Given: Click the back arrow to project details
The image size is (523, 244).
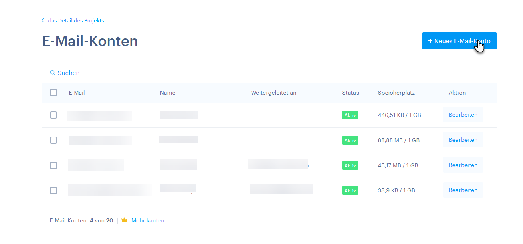Looking at the screenshot, I should pyautogui.click(x=44, y=20).
